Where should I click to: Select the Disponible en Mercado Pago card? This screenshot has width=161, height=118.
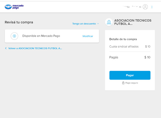[x=52, y=36]
